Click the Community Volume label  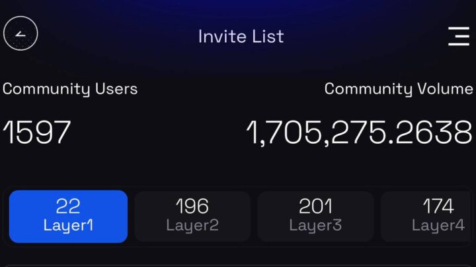(398, 89)
